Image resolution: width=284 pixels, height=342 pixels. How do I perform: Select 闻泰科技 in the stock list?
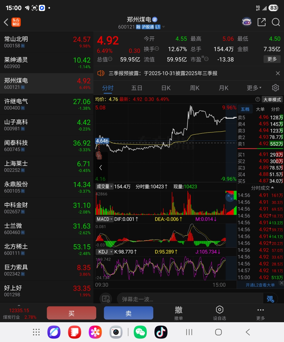pos(47,146)
